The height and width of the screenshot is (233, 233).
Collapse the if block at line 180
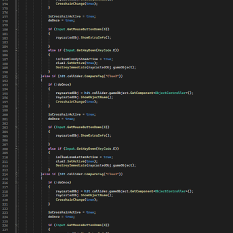(16, 29)
